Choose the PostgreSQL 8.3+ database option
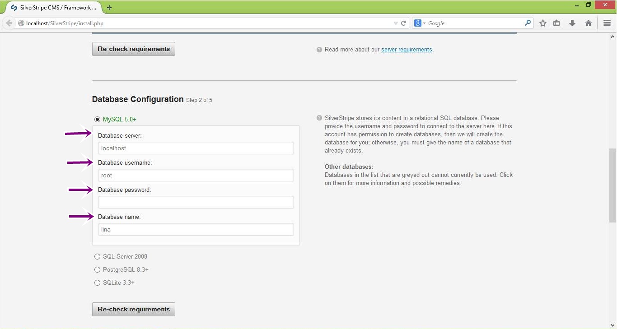The image size is (617, 329). coord(97,270)
